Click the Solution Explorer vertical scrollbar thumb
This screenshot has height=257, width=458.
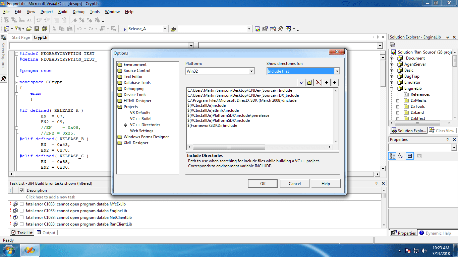(x=455, y=62)
